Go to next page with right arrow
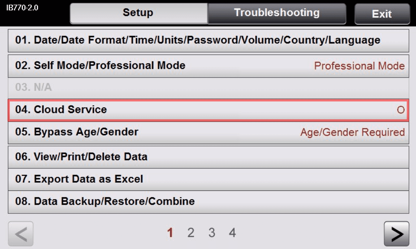This screenshot has width=416, height=249. tap(396, 234)
